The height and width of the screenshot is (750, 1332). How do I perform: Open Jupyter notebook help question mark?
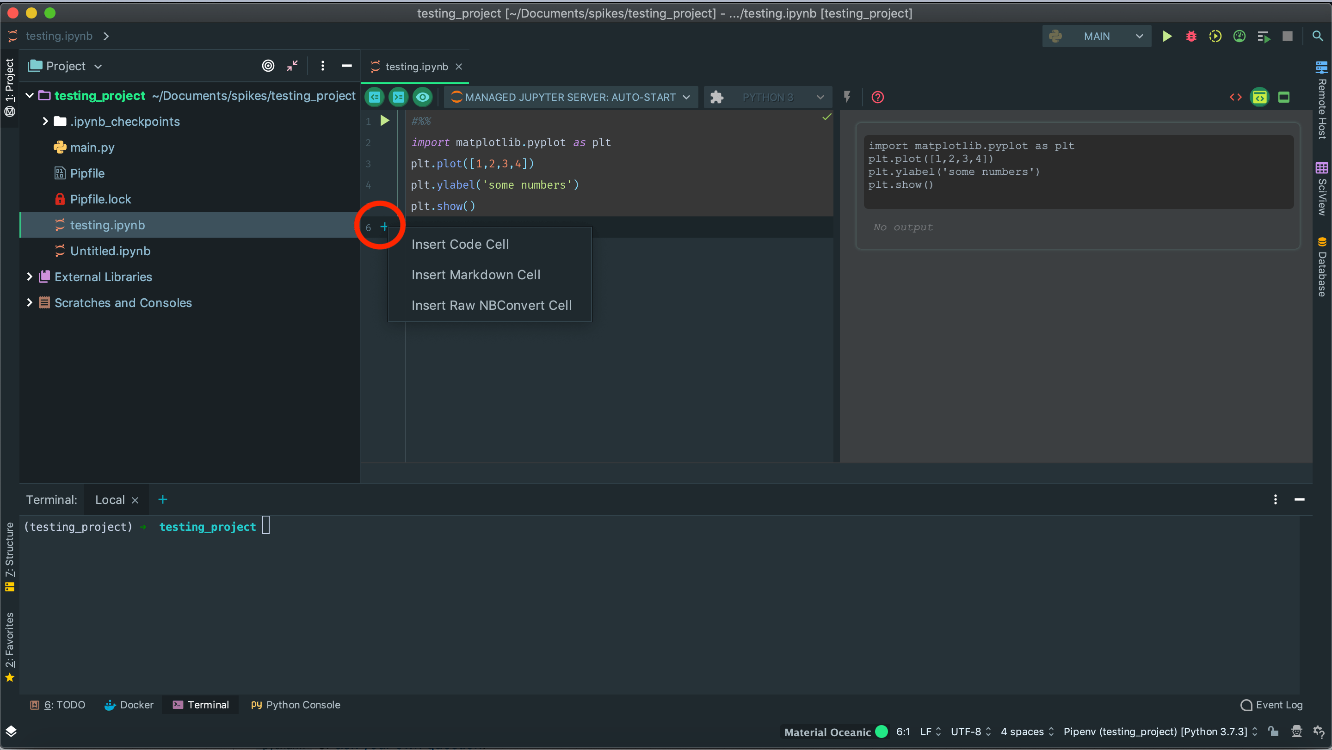pos(877,97)
